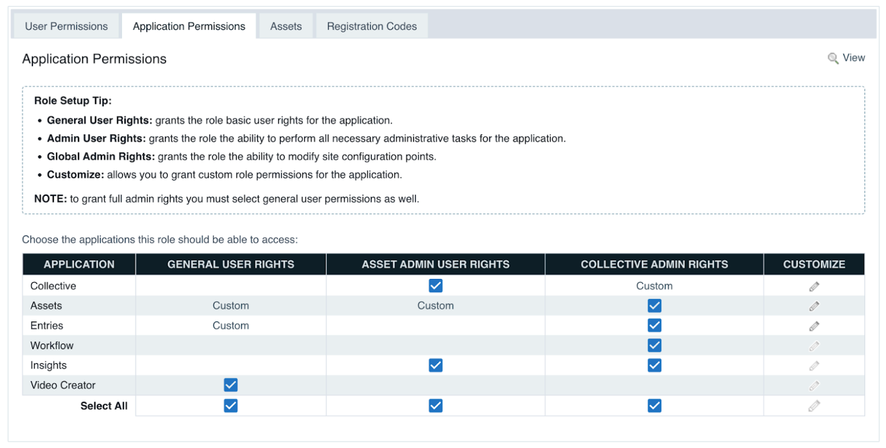Select the Workflow customize pencil icon
The image size is (886, 448).
tap(814, 345)
